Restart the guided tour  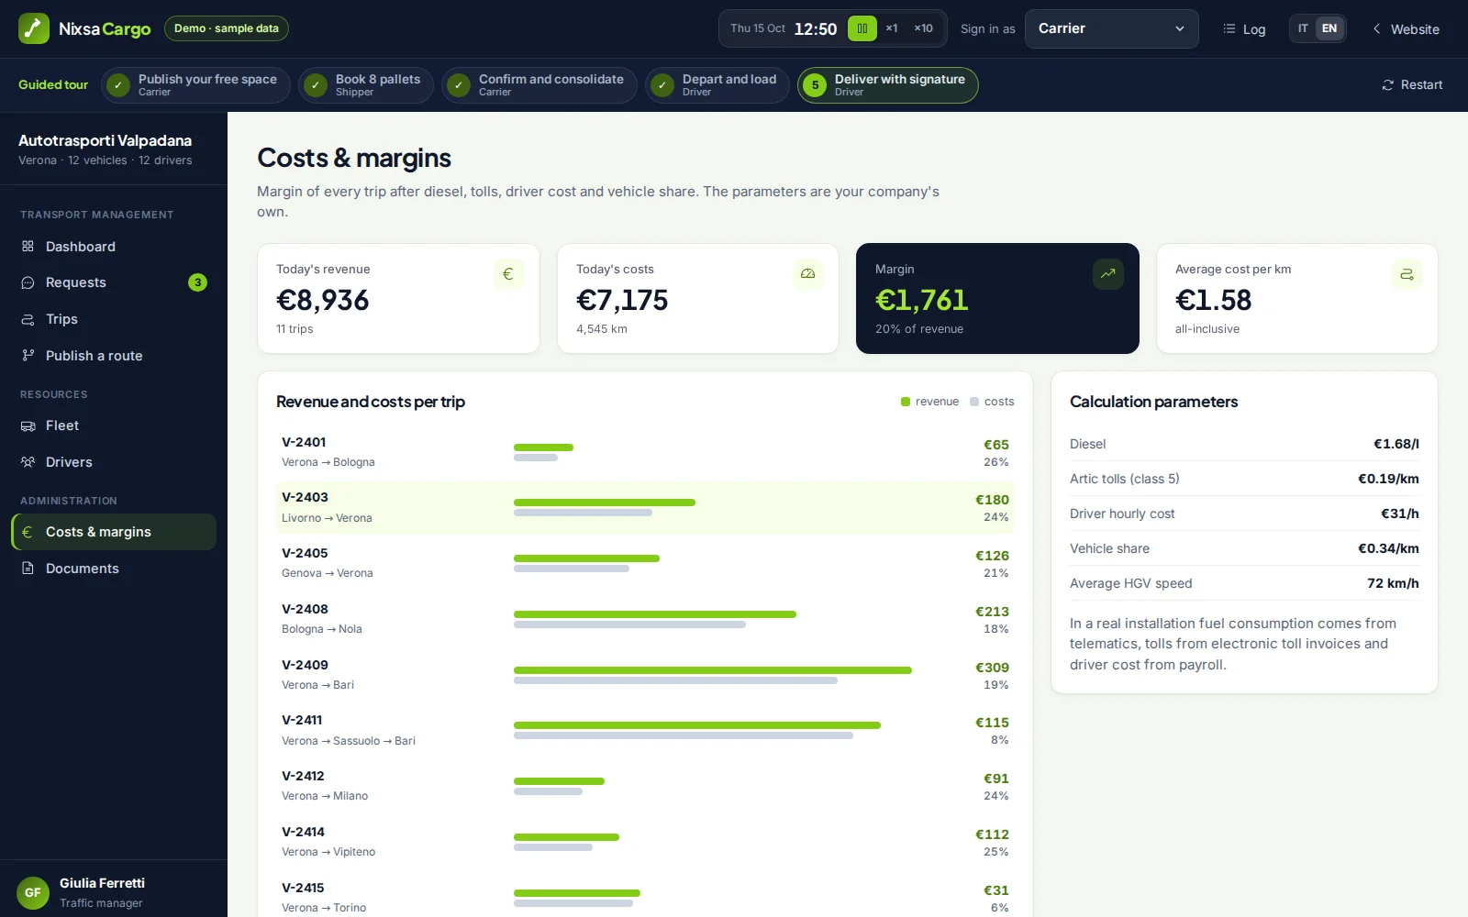click(x=1412, y=84)
